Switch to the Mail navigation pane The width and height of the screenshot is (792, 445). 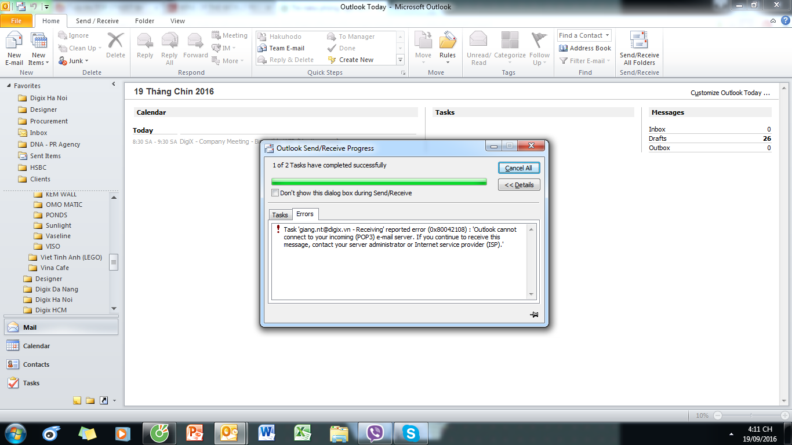(x=61, y=327)
